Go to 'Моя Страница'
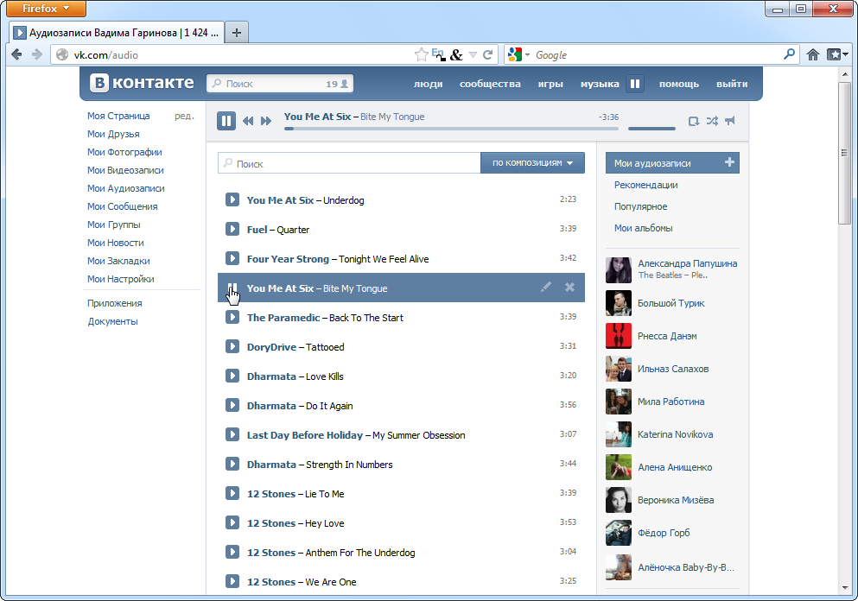The height and width of the screenshot is (601, 858). click(x=118, y=116)
